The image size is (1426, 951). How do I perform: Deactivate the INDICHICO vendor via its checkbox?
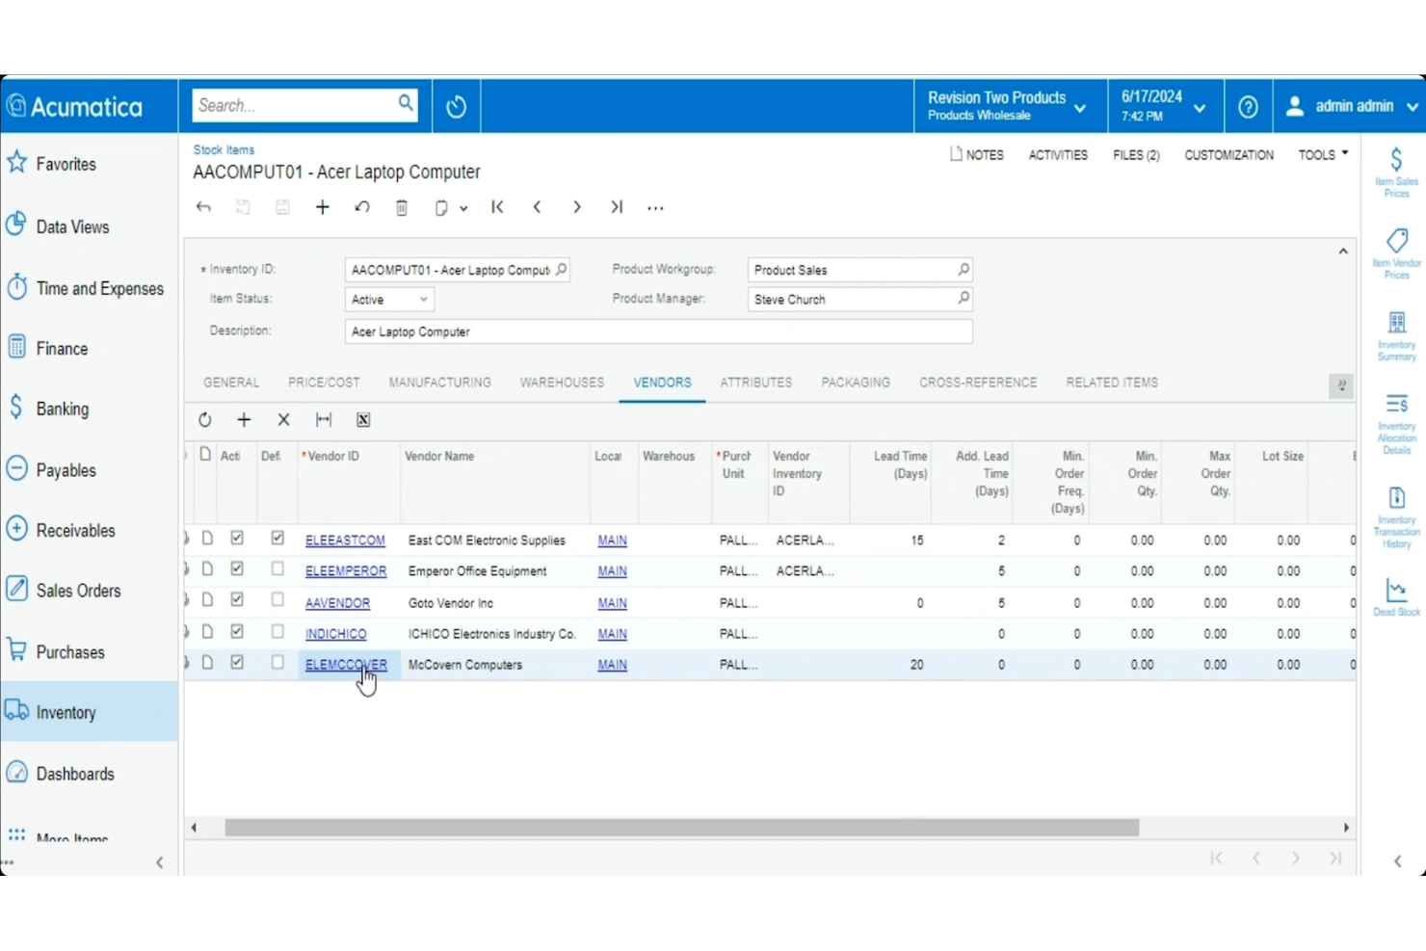click(236, 631)
